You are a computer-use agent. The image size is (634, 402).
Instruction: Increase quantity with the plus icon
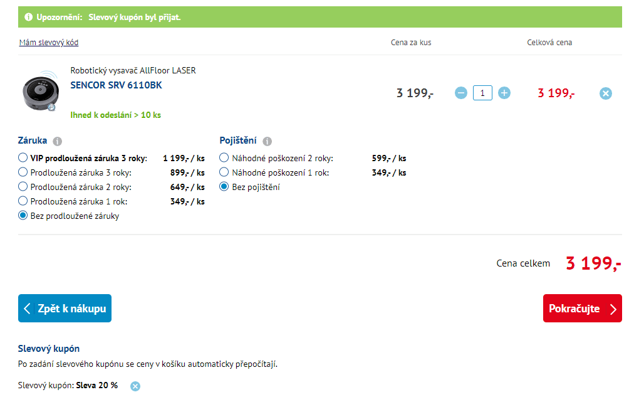point(504,93)
